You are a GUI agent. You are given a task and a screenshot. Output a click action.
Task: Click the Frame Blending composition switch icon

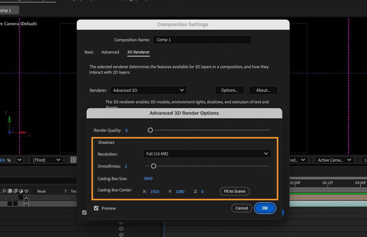tap(9, 191)
